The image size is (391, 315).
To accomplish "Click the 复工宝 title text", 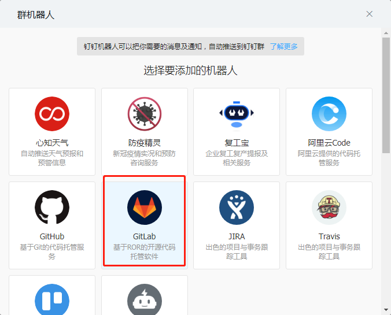I will coord(237,143).
